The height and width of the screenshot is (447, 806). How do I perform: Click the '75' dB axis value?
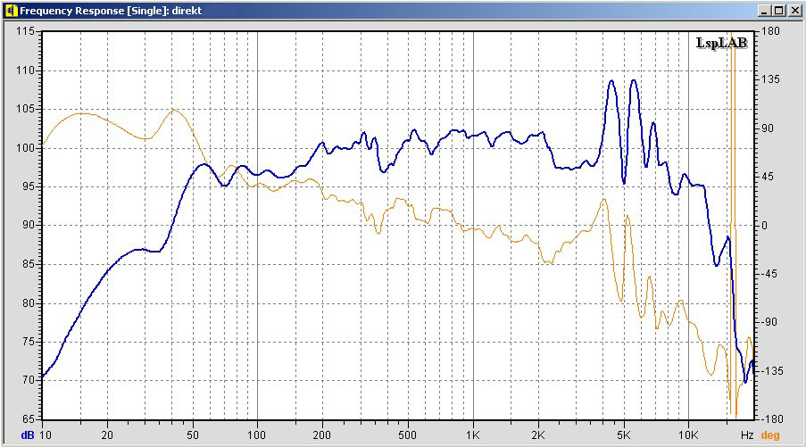point(29,342)
